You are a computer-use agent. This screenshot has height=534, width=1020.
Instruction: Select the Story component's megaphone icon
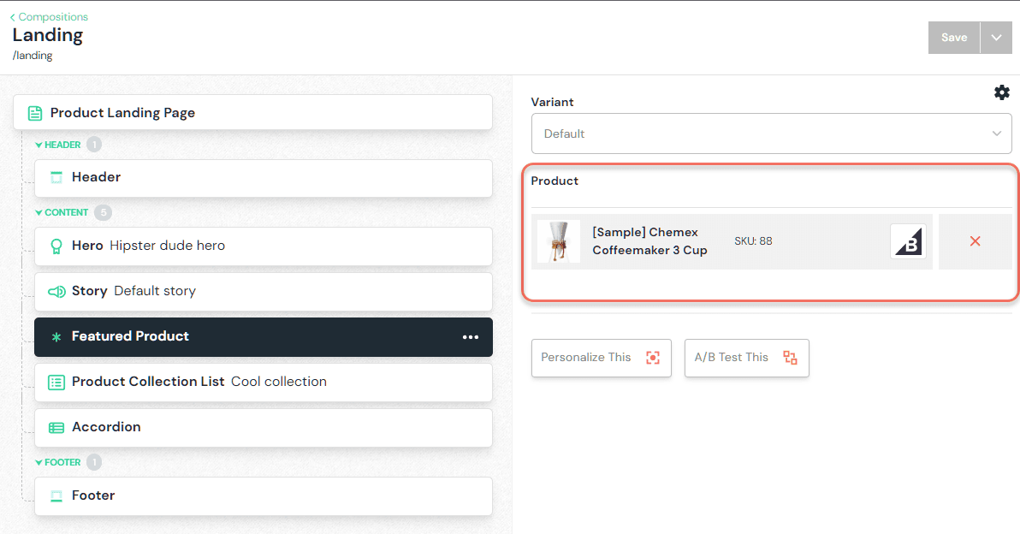56,292
